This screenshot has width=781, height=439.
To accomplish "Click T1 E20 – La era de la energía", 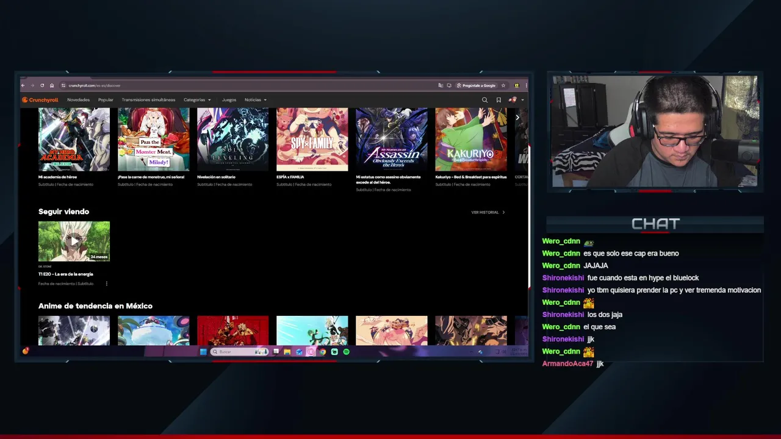I will pos(65,274).
